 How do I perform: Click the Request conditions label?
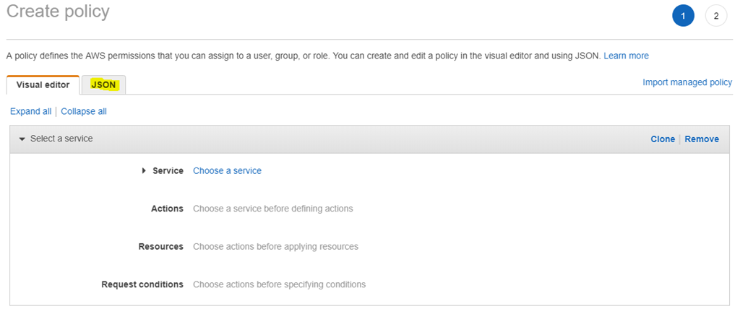pos(142,284)
